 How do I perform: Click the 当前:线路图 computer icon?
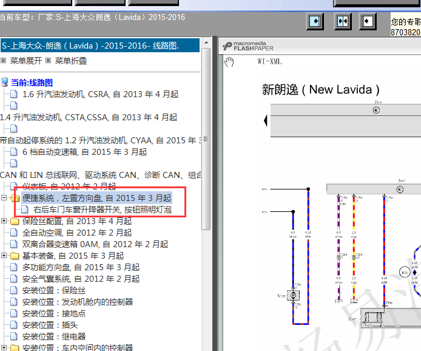click(5, 82)
